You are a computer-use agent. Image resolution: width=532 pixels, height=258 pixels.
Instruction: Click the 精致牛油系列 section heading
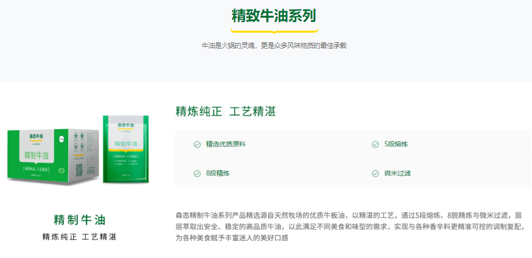(274, 16)
